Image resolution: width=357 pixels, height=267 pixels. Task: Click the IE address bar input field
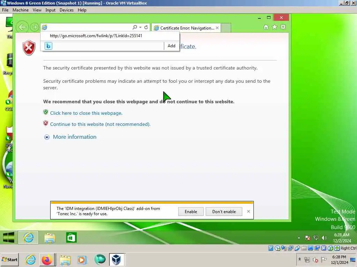coord(90,27)
